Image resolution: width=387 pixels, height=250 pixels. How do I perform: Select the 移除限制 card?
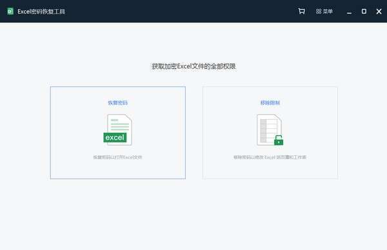point(270,133)
